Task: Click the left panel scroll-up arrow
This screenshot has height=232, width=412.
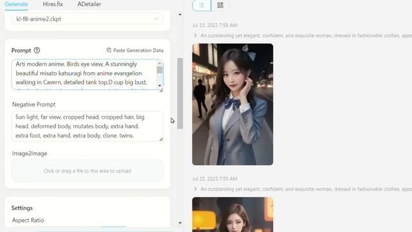Action: coord(180,14)
